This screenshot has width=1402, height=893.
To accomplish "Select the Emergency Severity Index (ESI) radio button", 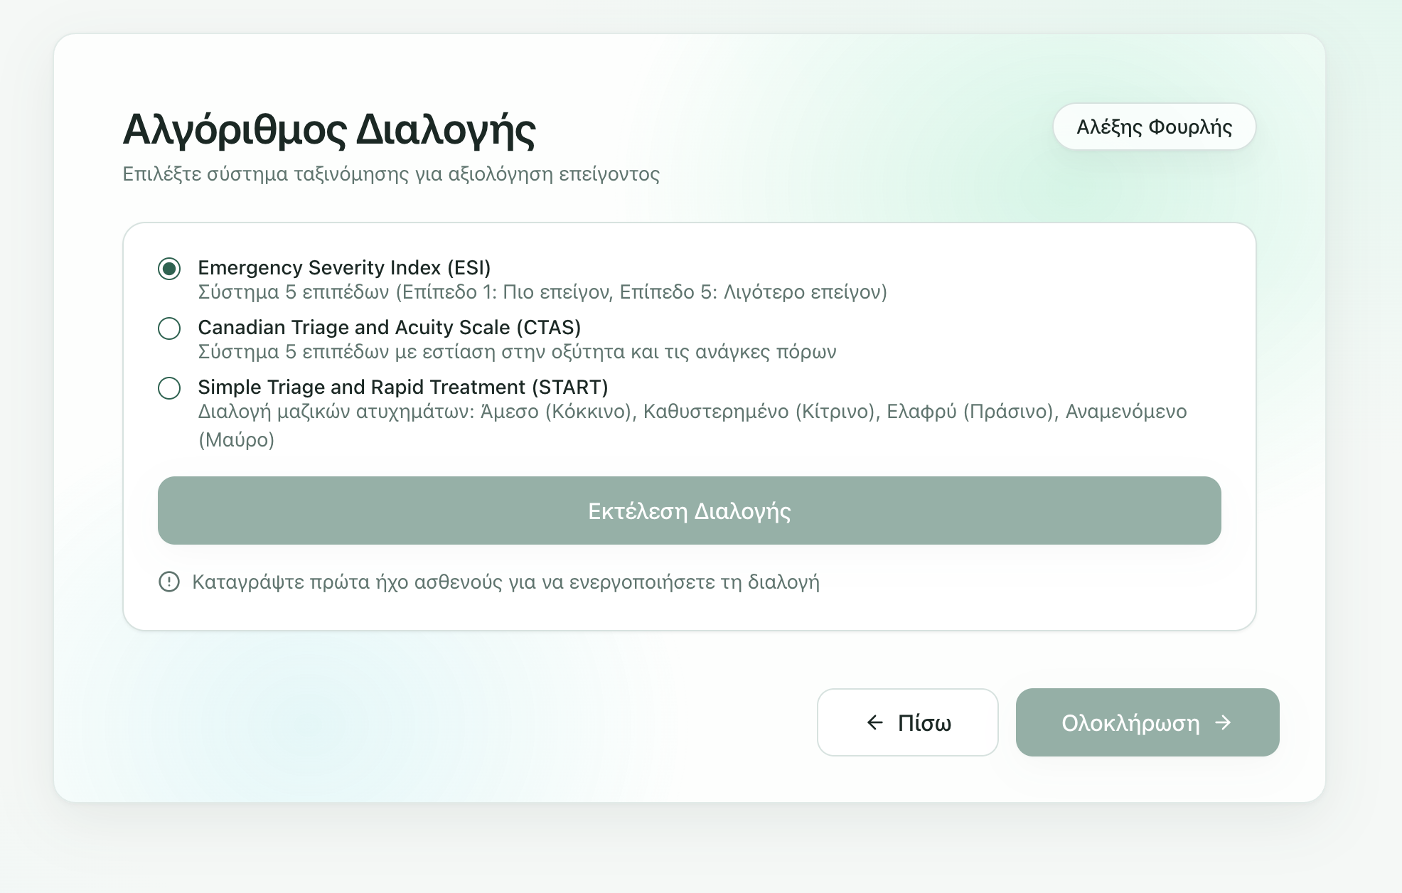I will click(x=169, y=269).
